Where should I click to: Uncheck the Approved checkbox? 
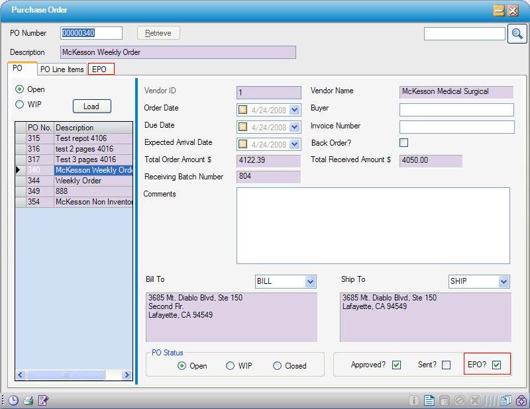tap(396, 365)
